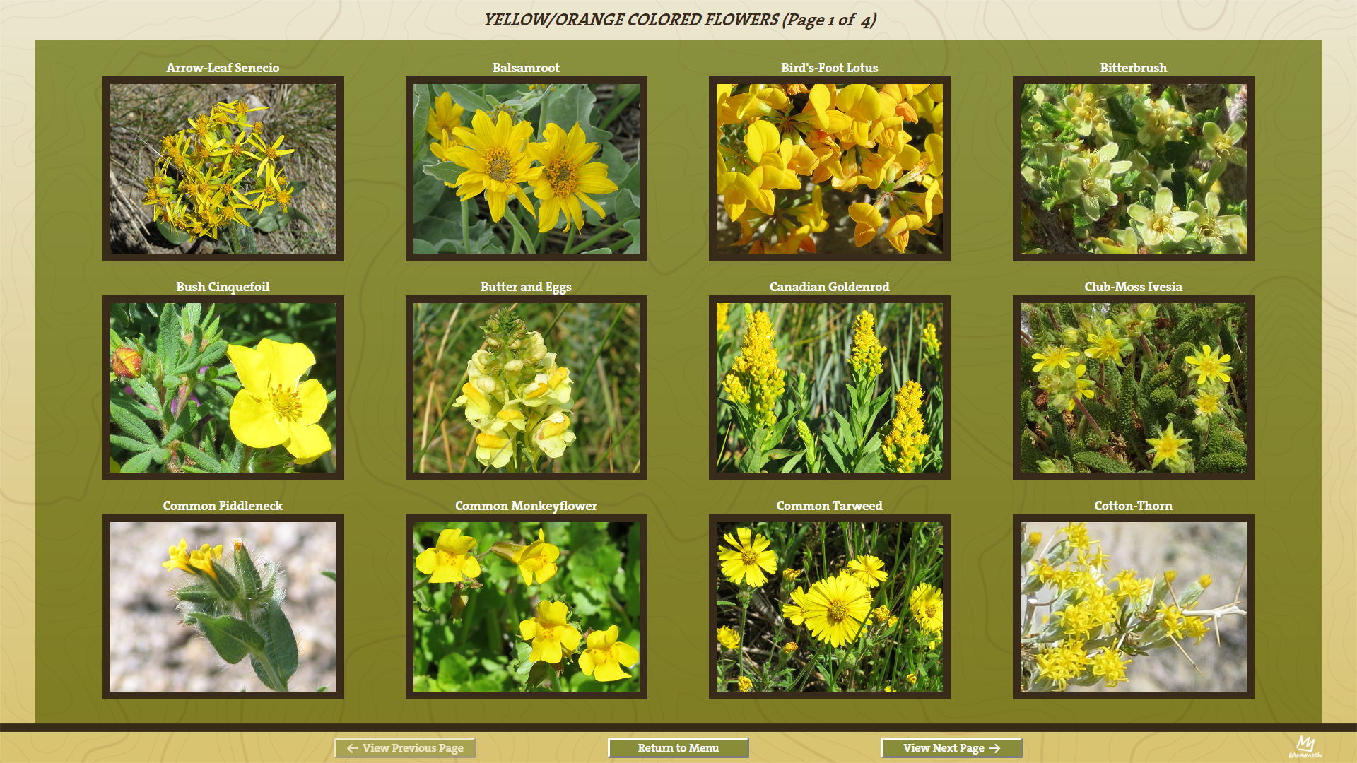Open the Bitterbrush flower picture
The width and height of the screenshot is (1357, 763).
1133,169
